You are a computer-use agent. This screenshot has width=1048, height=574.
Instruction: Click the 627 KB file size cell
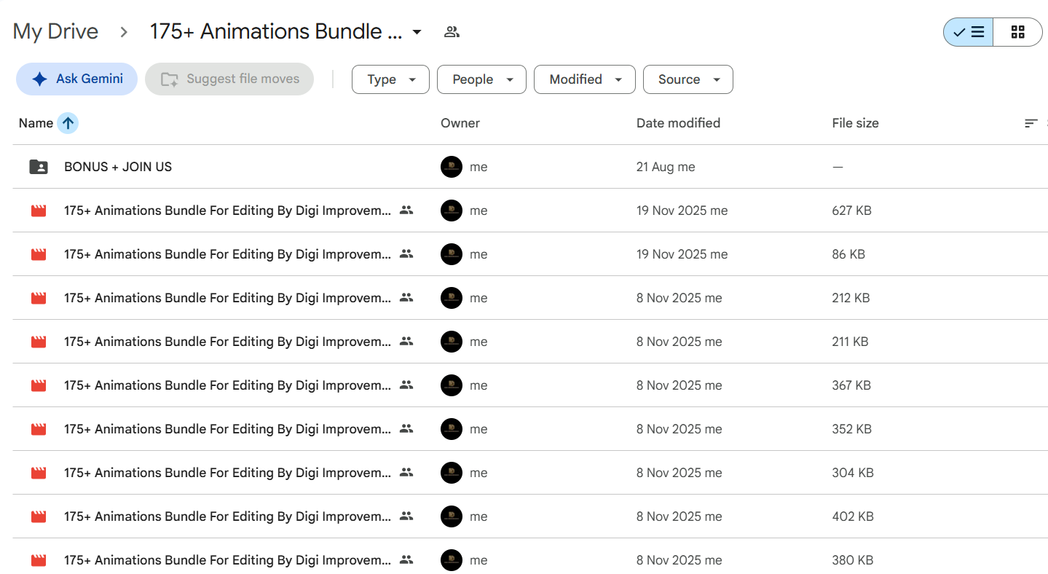[x=851, y=211]
